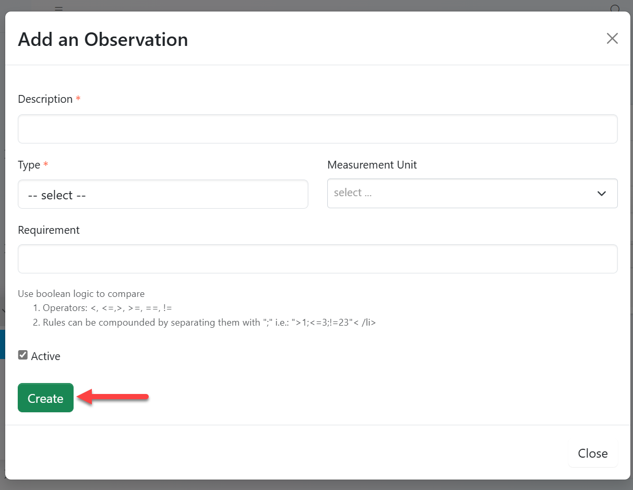Click the "Add an Observation" dialog title
This screenshot has width=633, height=490.
pyautogui.click(x=103, y=40)
